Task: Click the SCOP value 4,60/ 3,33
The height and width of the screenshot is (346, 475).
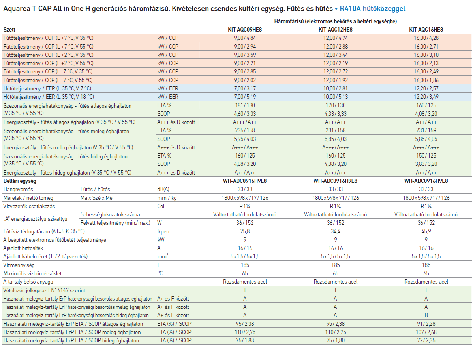Action: click(x=245, y=114)
